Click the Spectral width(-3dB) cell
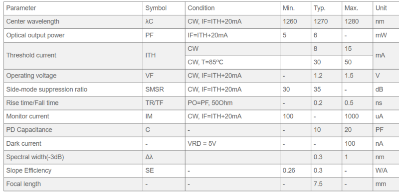The width and height of the screenshot is (399, 193). pyautogui.click(x=73, y=157)
